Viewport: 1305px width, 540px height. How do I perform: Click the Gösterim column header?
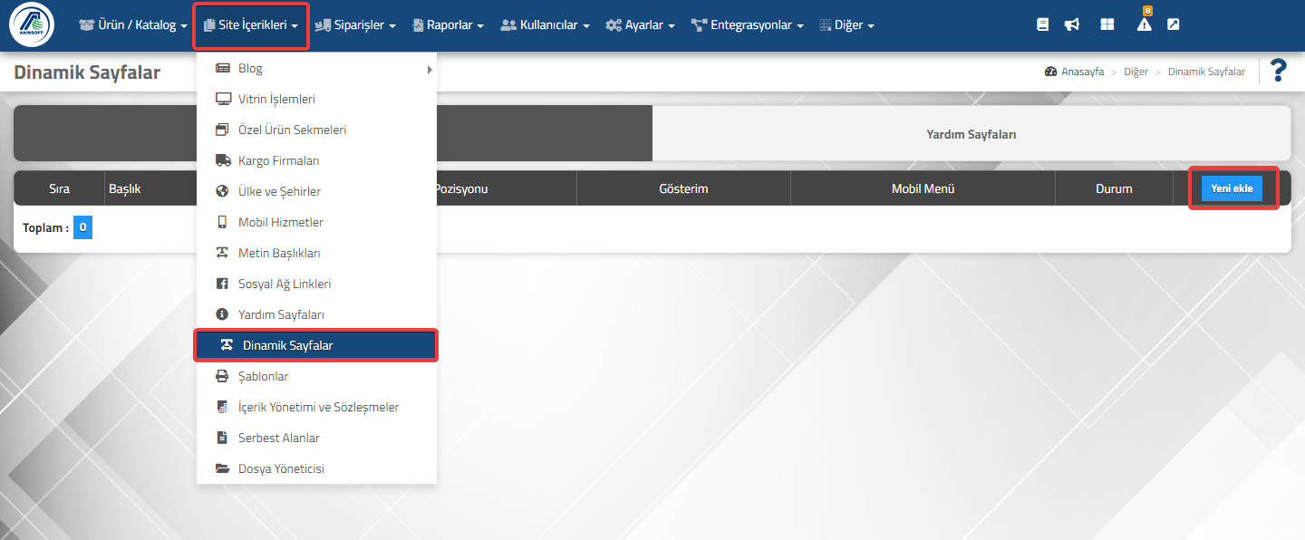(x=683, y=188)
